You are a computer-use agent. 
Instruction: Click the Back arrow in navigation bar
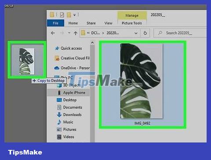(53, 33)
